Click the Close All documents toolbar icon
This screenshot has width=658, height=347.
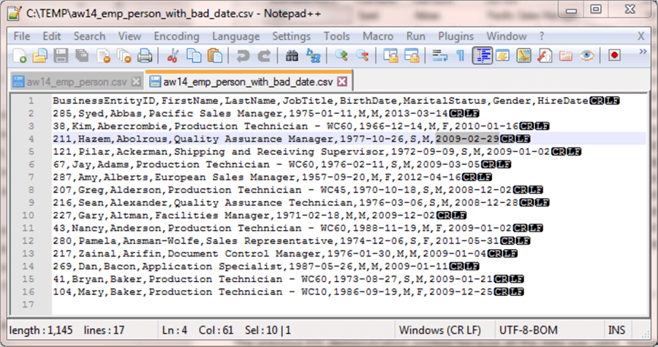tap(124, 56)
